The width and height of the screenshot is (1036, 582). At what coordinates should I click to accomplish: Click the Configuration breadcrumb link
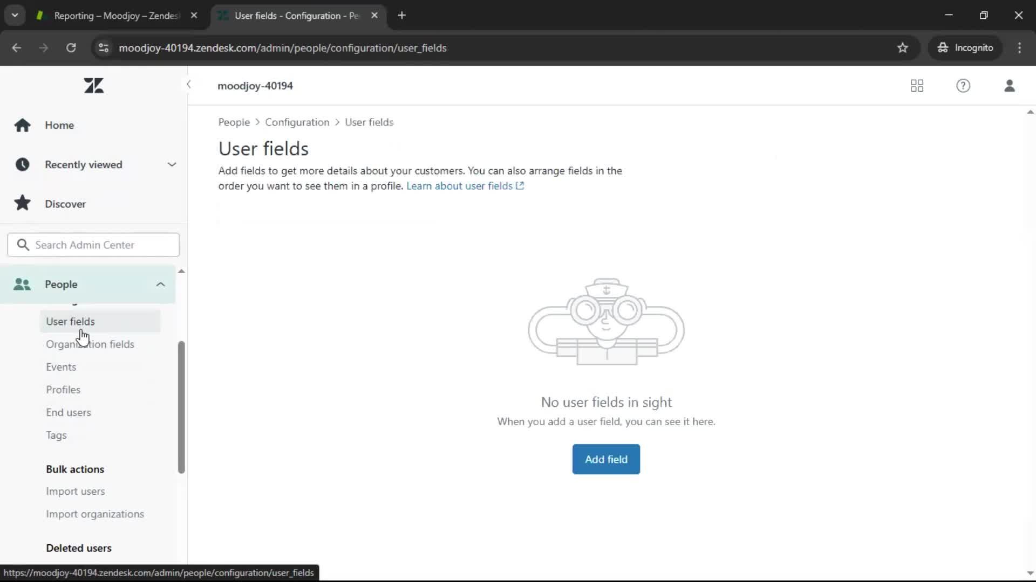pos(297,122)
